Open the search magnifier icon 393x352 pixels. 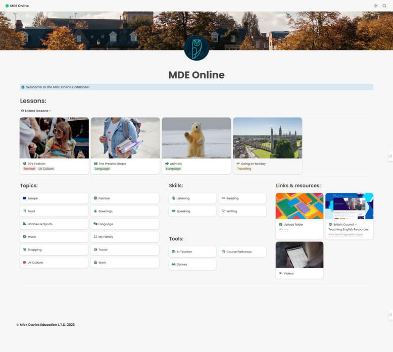click(x=384, y=6)
